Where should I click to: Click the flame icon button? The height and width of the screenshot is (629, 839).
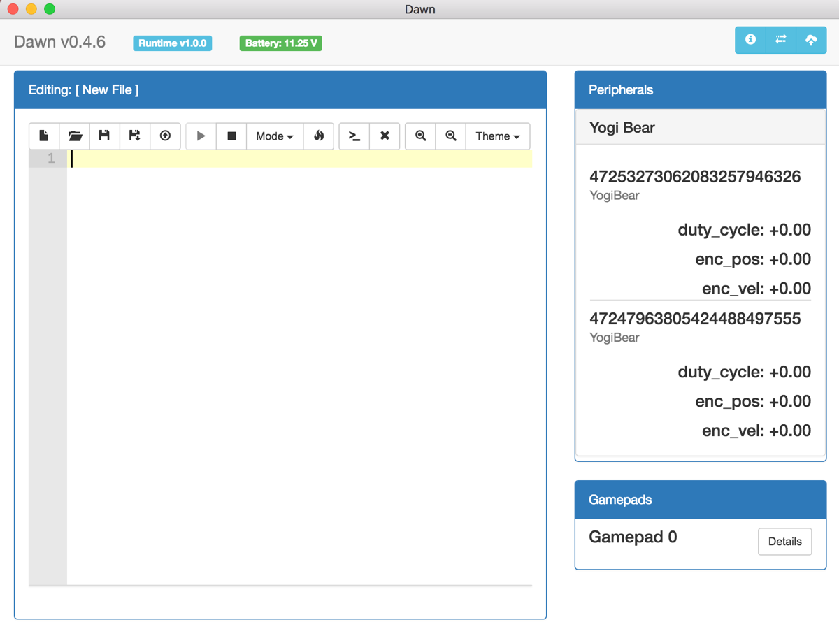[x=319, y=136]
